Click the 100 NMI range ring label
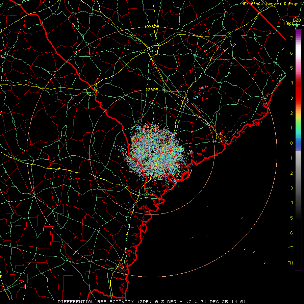Screen dimensions: 304x304 coord(152,27)
